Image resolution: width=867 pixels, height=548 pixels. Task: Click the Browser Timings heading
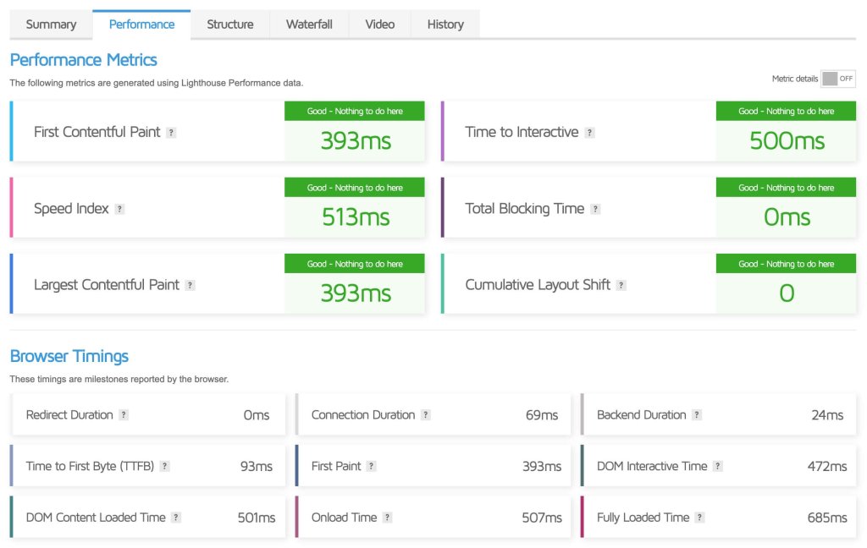click(x=69, y=356)
